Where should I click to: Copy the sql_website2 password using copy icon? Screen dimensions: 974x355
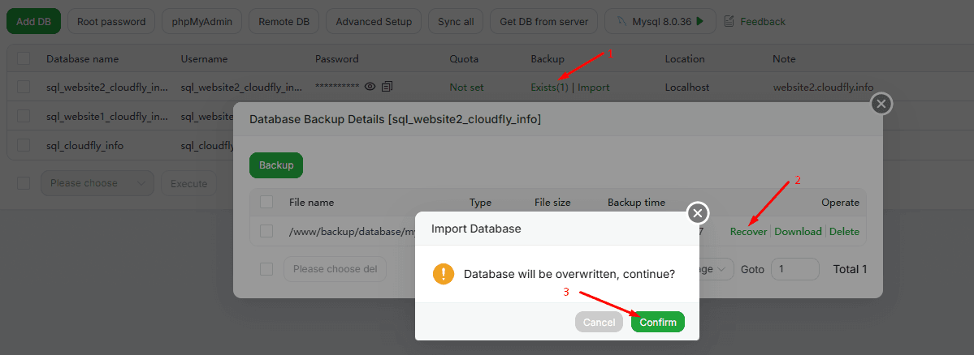click(387, 87)
